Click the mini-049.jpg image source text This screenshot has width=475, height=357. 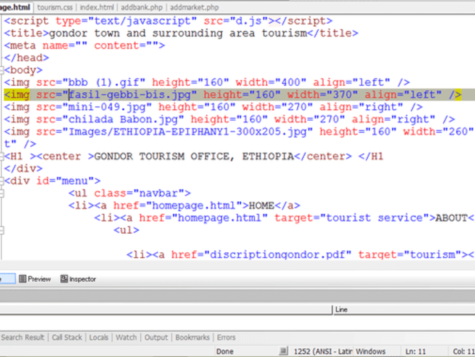(x=107, y=107)
